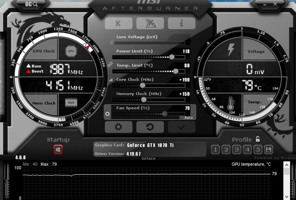Click the Power Limit slider handle

point(171,57)
